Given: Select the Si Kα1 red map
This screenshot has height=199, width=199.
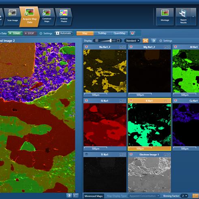Looking at the screenshot, I should (105, 125).
